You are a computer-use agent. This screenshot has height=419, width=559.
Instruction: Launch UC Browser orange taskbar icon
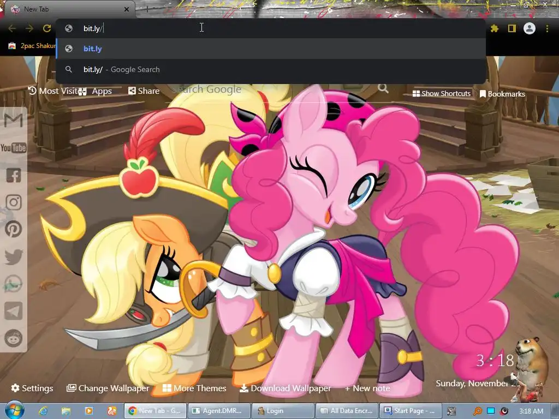tap(112, 411)
